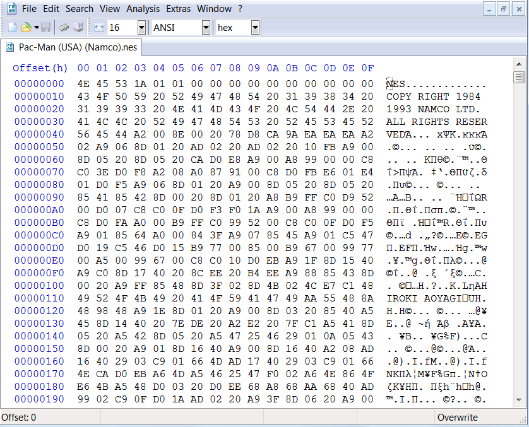529x427 pixels.
Task: Open a file using the folder icon
Action: [26, 27]
